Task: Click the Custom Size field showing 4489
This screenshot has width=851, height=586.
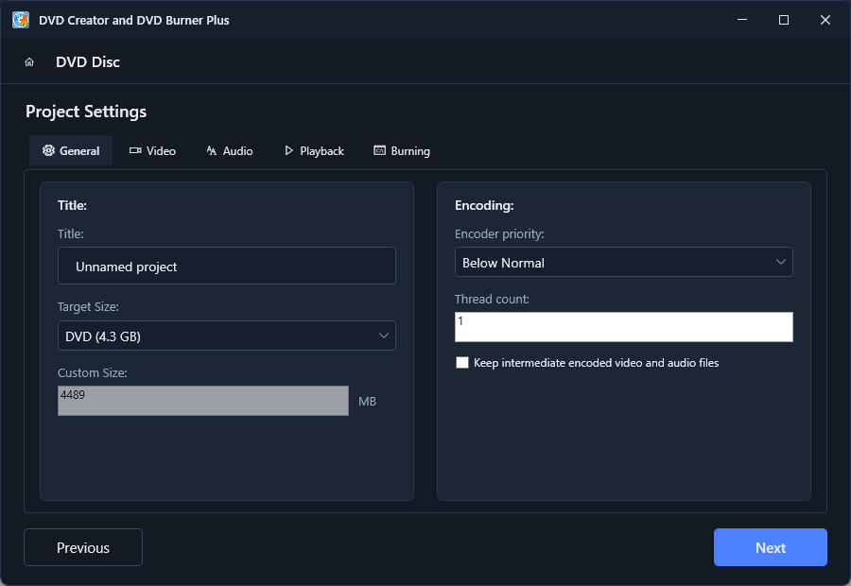Action: coord(203,401)
